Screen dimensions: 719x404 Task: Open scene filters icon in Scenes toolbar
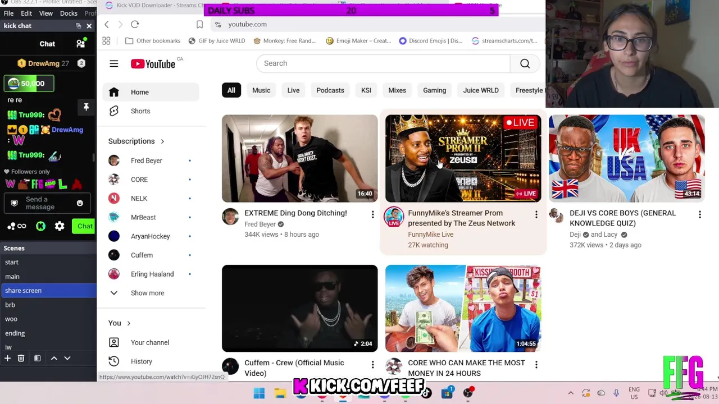point(37,358)
